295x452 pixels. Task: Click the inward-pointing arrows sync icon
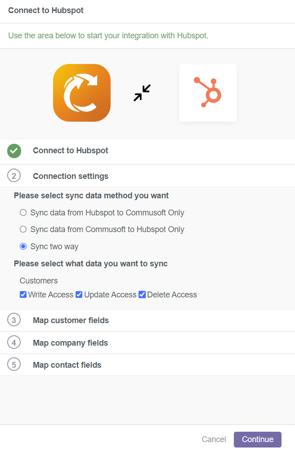(142, 93)
